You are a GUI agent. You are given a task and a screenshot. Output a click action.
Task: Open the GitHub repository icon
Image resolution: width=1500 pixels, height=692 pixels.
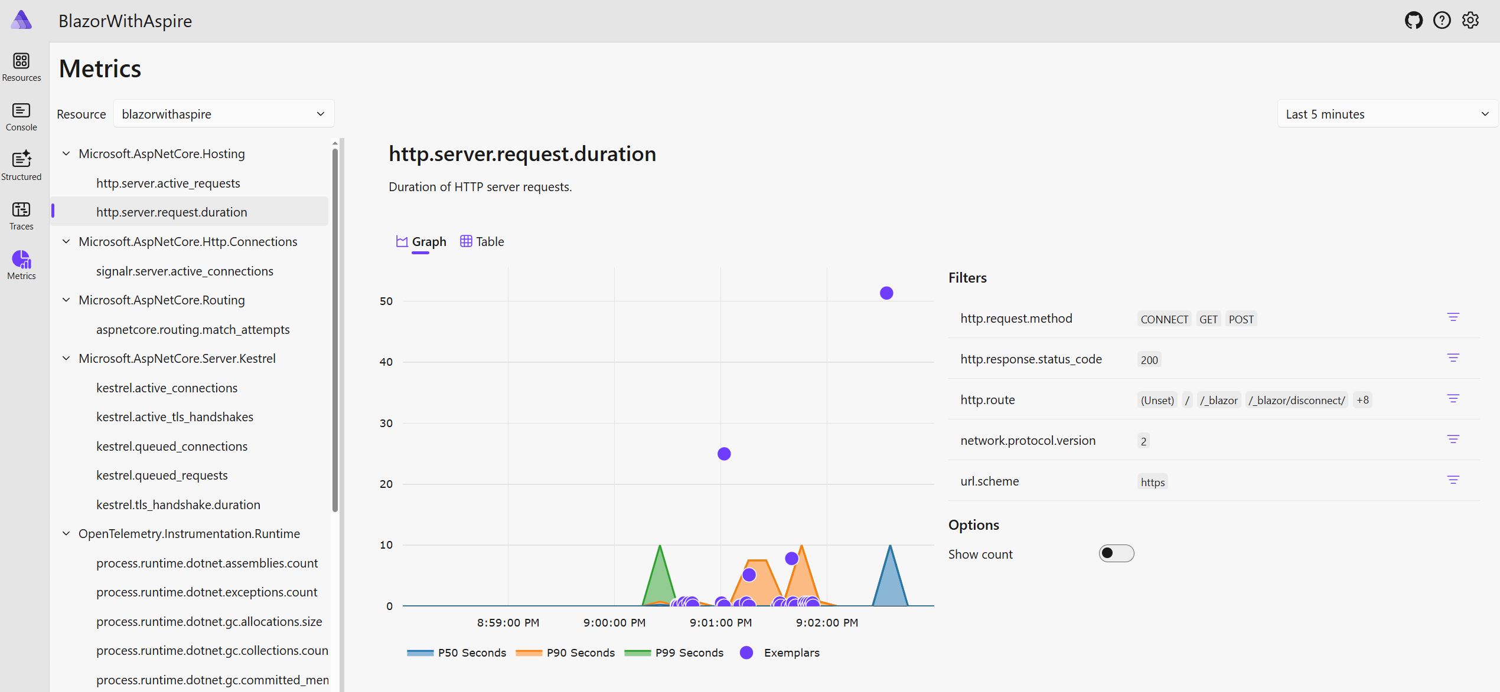point(1413,21)
